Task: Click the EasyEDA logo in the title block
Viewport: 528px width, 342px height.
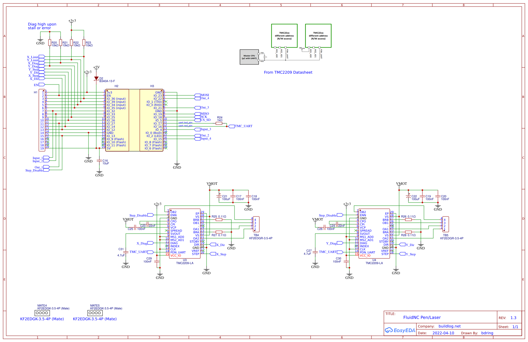Action: click(x=399, y=330)
